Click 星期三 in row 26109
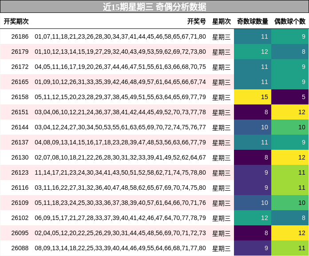 (x=221, y=203)
